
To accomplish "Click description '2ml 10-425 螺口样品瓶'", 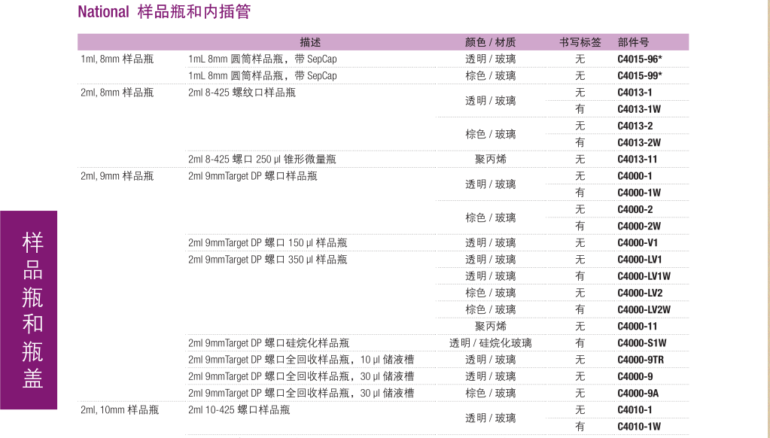I will click(239, 409).
